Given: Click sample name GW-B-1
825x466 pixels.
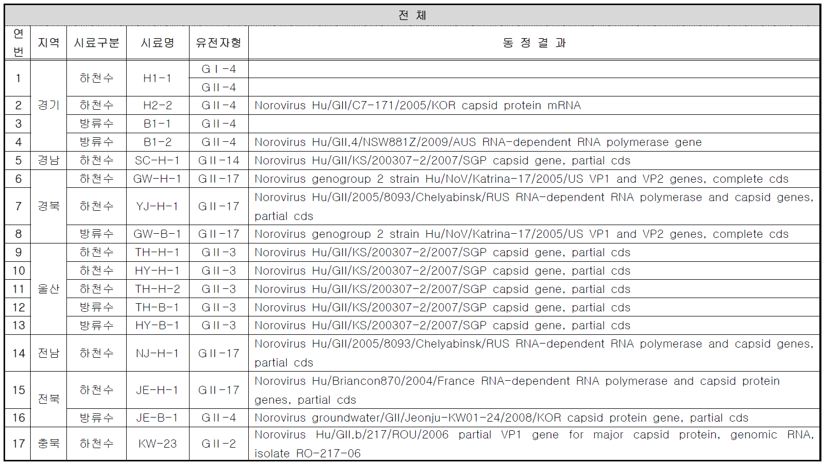Looking at the screenshot, I should [x=157, y=234].
